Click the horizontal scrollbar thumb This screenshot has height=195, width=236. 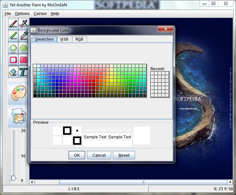(x=143, y=182)
